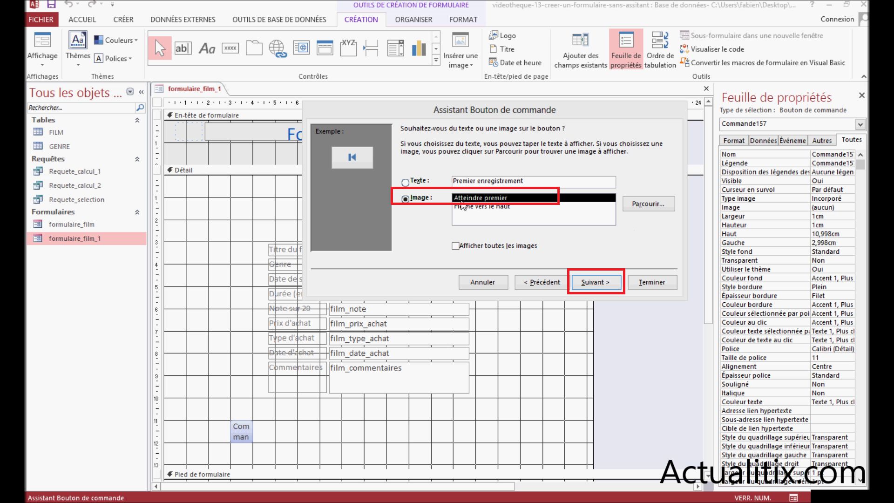Insert a Logo in the header
Image resolution: width=894 pixels, height=503 pixels.
502,35
